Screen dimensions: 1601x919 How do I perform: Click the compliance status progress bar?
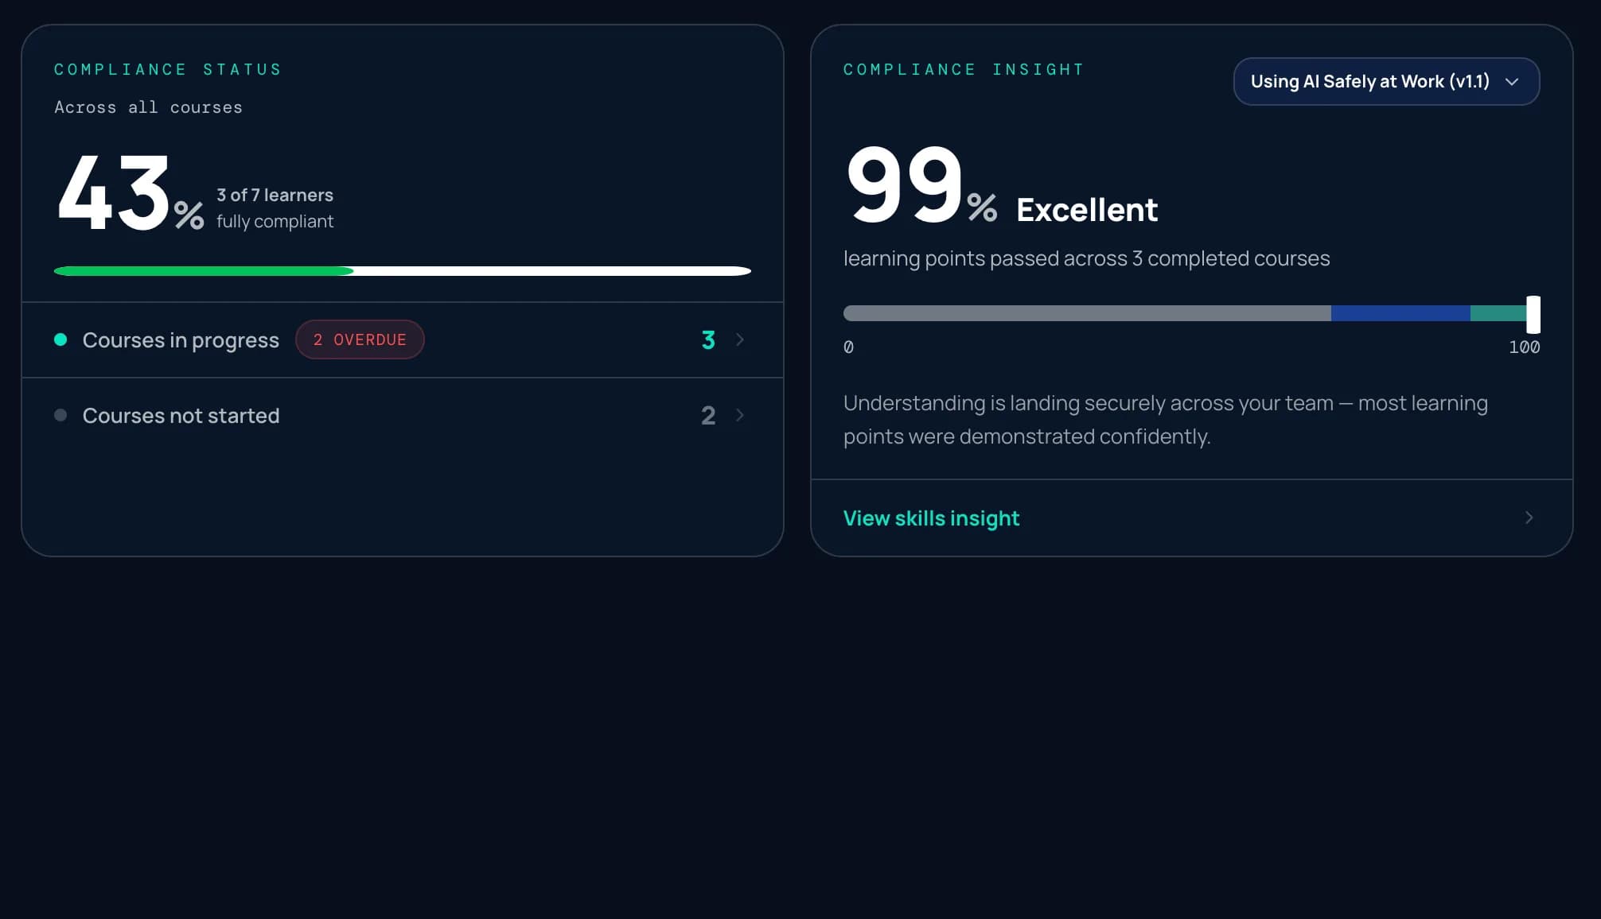[x=403, y=271]
